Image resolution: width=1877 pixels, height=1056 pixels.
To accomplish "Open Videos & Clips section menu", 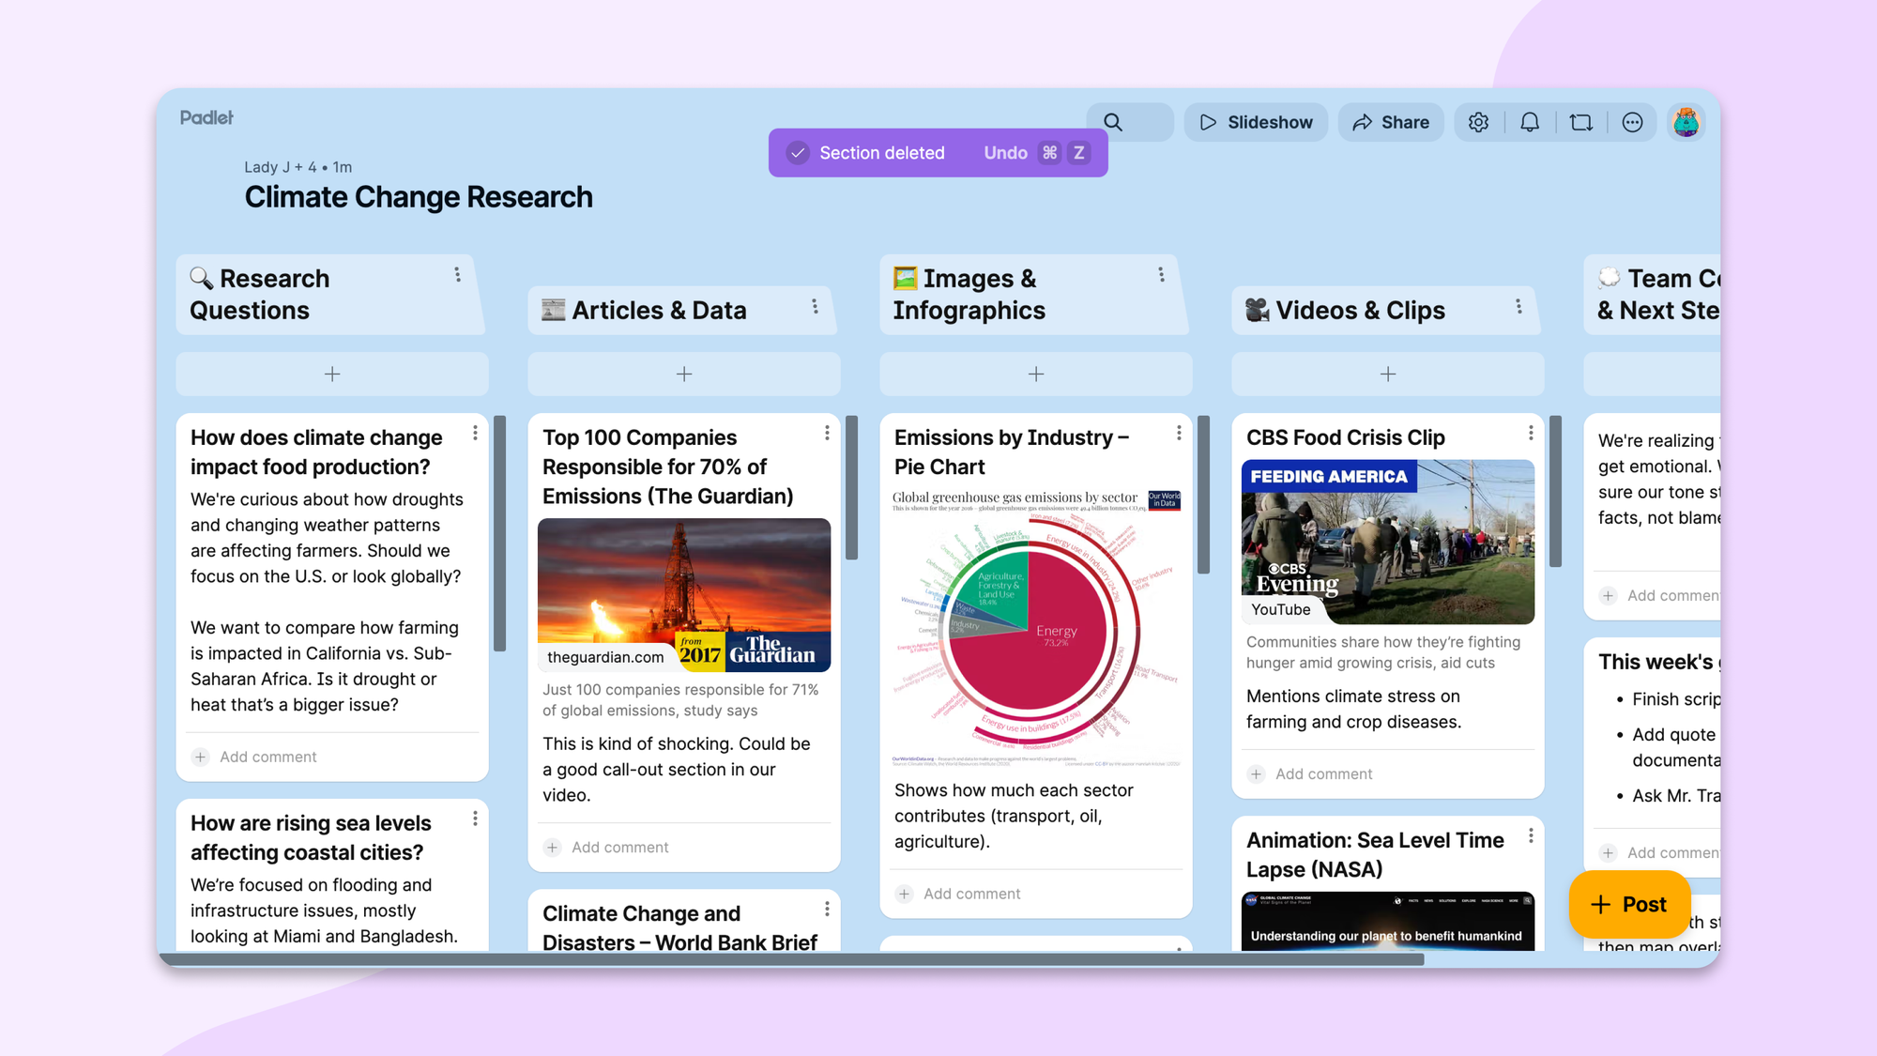I will click(1518, 307).
